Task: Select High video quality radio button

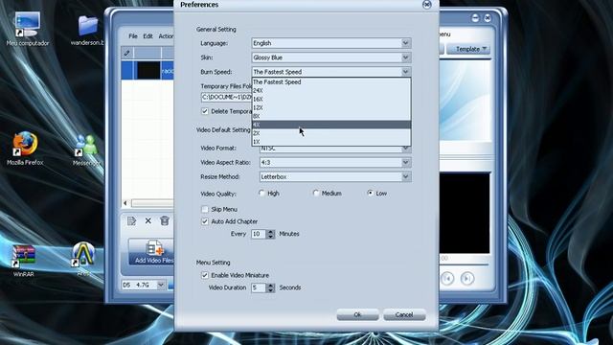Action: [261, 193]
